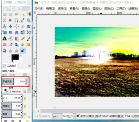This screenshot has height=122, width=139.
Task: Open the 编辑(E) Edit menu
Action: coord(51,9)
